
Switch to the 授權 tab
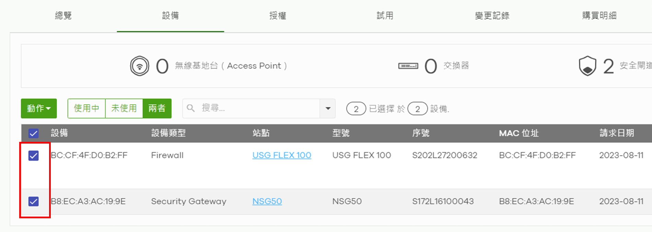tap(278, 16)
